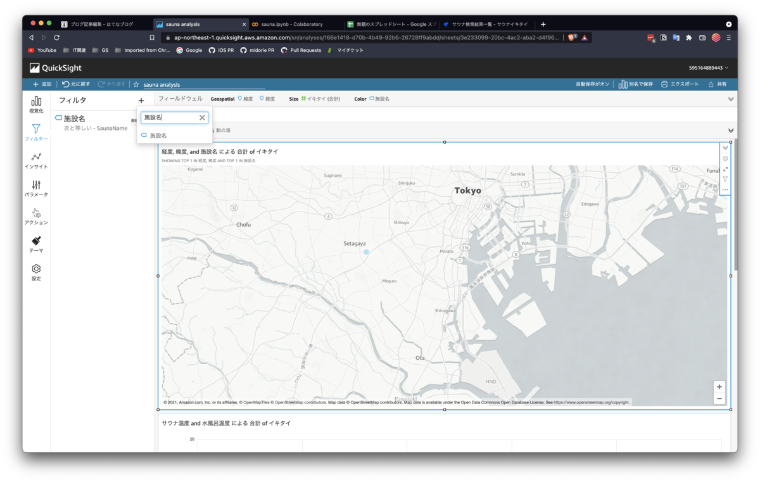Open the テーマ sidebar panel
The height and width of the screenshot is (482, 760).
tap(36, 244)
